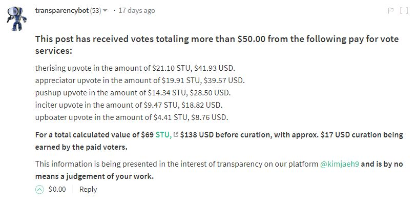Flag this comment with the flag icon
This screenshot has height=202, width=417.
click(x=391, y=11)
